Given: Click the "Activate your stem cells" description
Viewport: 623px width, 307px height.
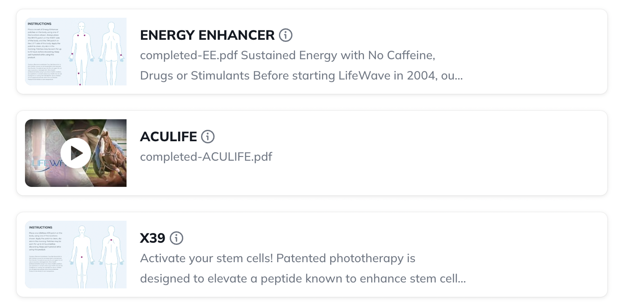Looking at the screenshot, I should point(278,258).
